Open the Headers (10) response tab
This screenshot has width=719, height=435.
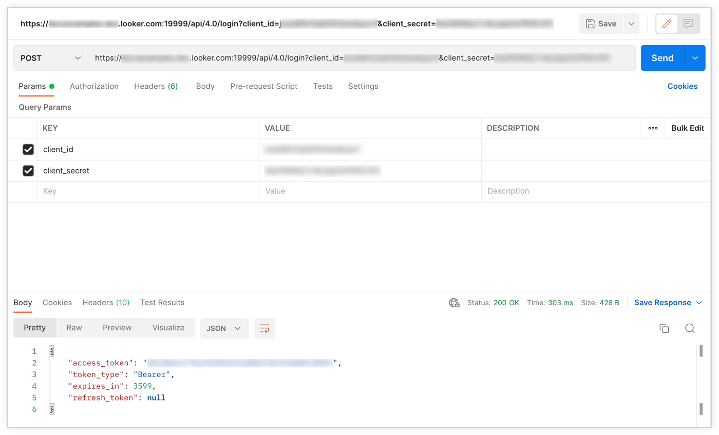tap(105, 303)
